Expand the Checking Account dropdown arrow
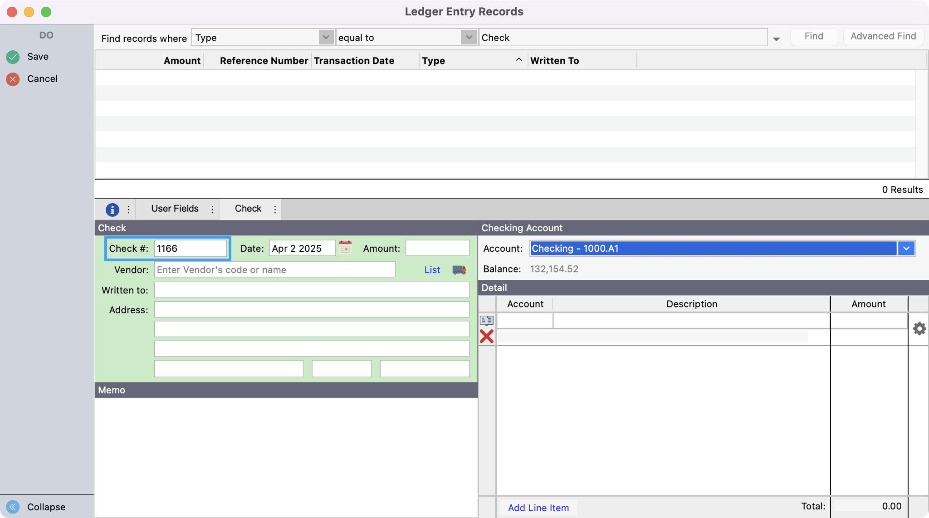929x518 pixels. pyautogui.click(x=906, y=248)
